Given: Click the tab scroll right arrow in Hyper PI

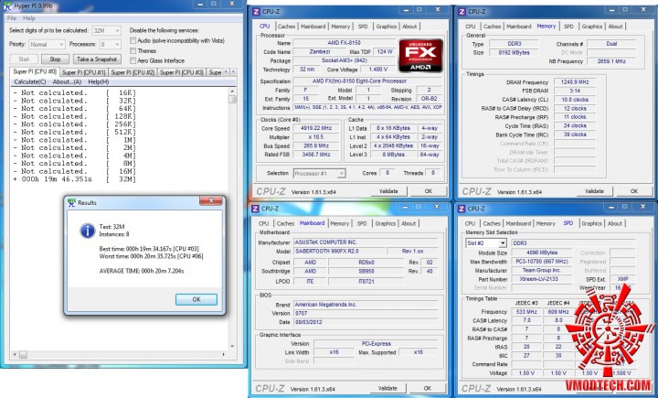Looking at the screenshot, I should tap(233, 72).
